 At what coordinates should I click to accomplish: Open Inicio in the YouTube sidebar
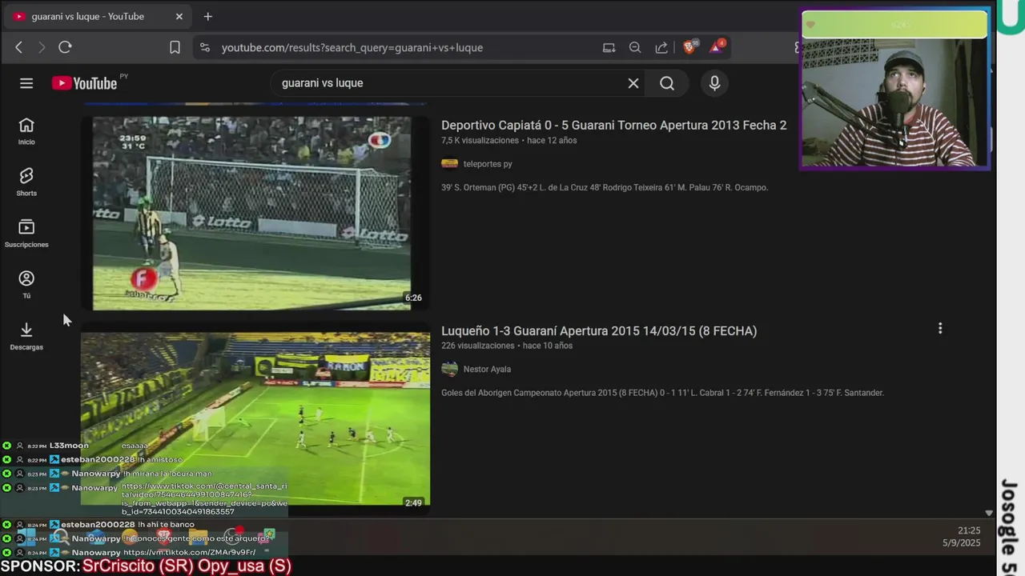pyautogui.click(x=26, y=131)
